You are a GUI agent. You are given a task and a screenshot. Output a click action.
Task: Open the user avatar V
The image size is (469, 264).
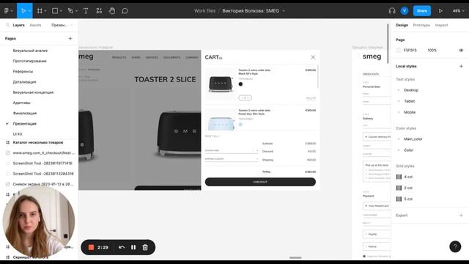[405, 11]
